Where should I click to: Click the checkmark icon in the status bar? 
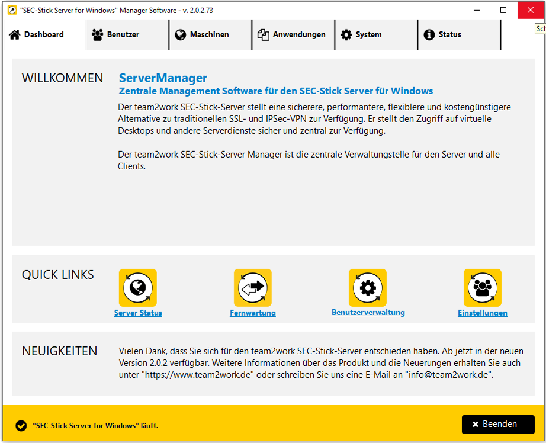tap(21, 425)
